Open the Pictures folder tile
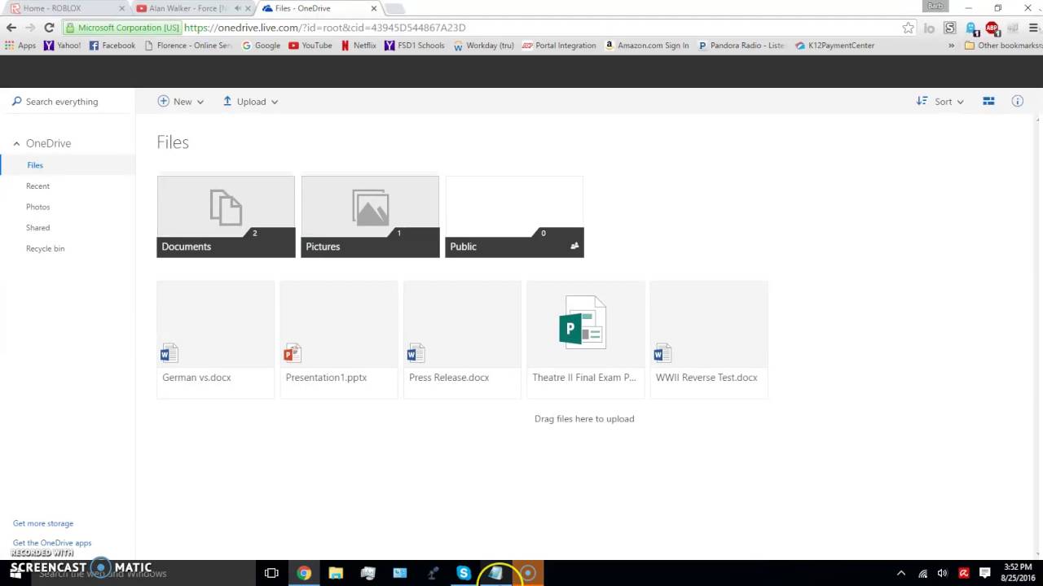 pyautogui.click(x=370, y=216)
